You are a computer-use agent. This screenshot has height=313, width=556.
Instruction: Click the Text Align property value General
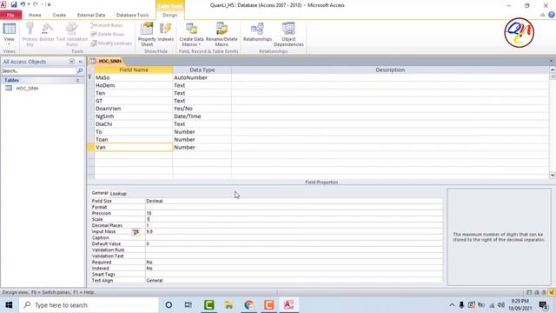point(294,280)
